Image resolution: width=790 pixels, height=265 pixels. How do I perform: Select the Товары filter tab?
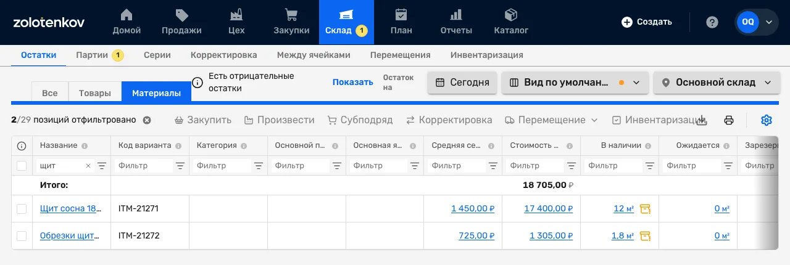(95, 93)
